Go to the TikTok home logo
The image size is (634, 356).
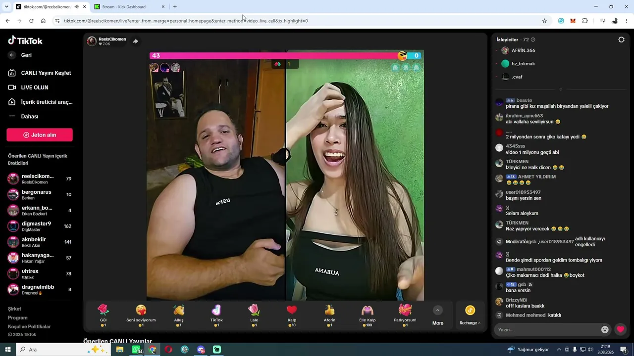click(x=25, y=41)
